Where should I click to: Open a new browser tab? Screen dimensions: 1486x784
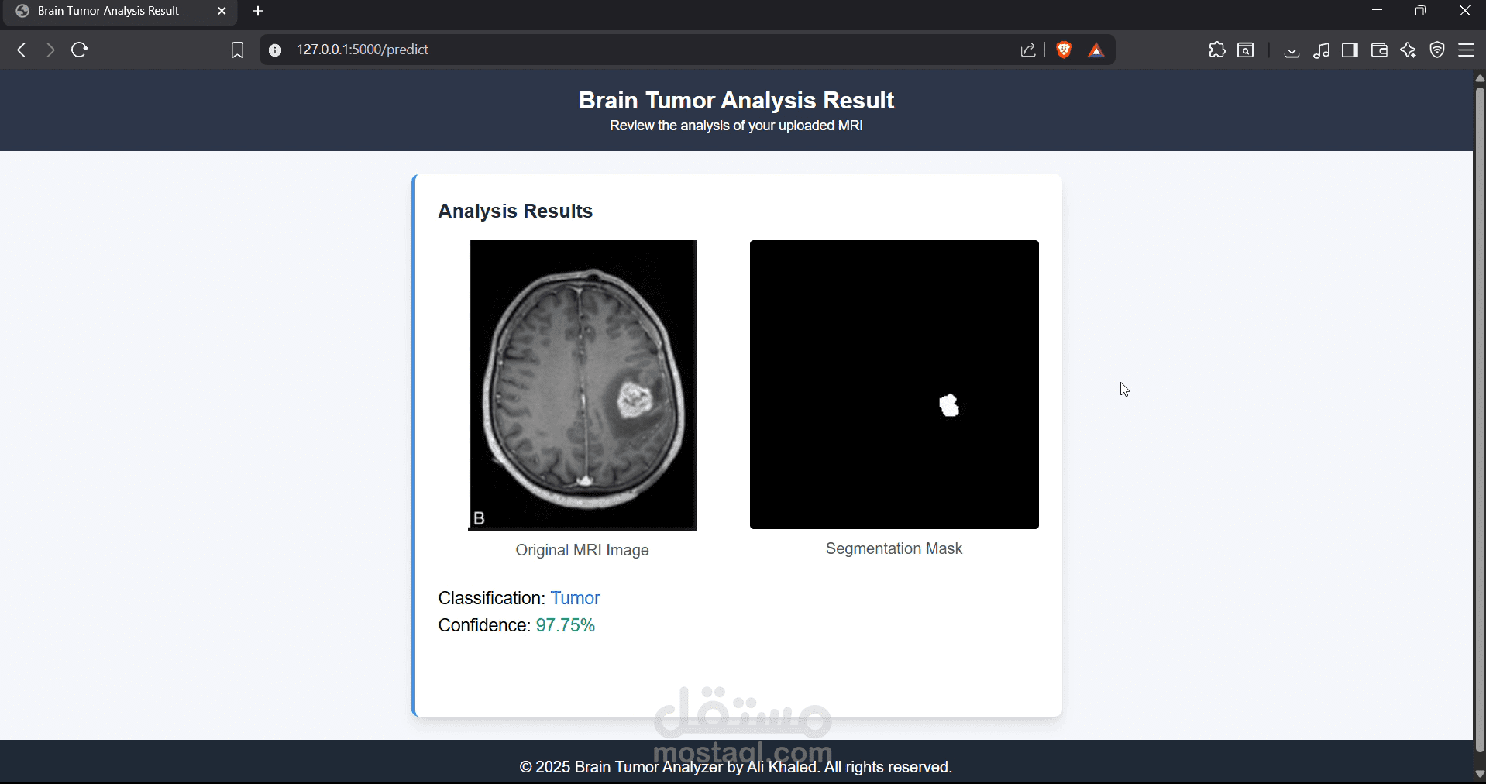pos(258,11)
